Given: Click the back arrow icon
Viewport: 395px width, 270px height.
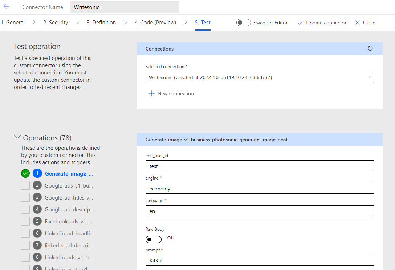Looking at the screenshot, I should (6, 7).
